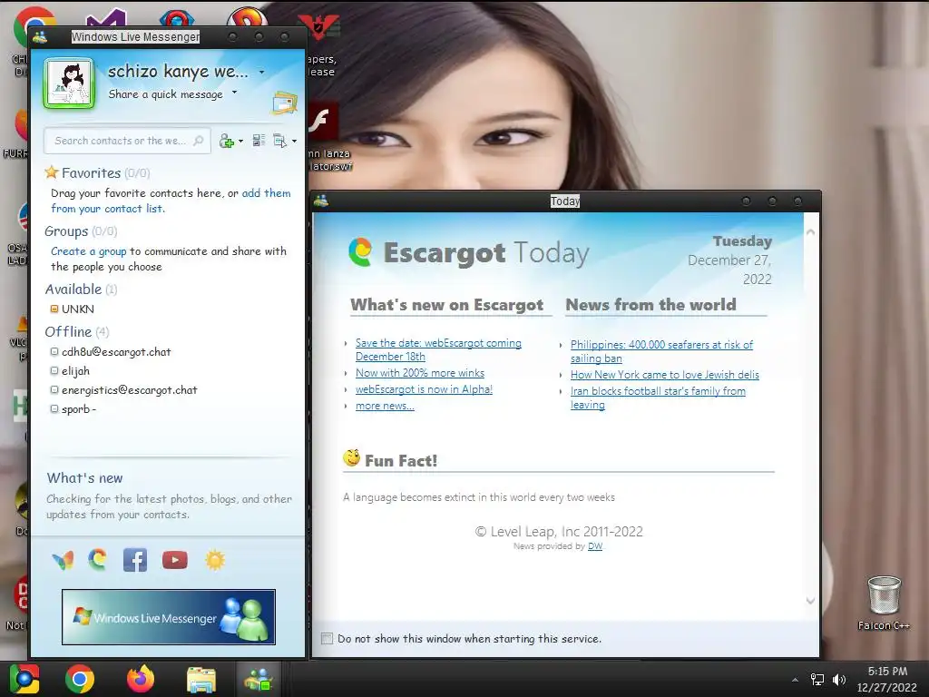Image resolution: width=929 pixels, height=697 pixels.
Task: Open the display name status dropdown arrow
Action: tap(262, 73)
